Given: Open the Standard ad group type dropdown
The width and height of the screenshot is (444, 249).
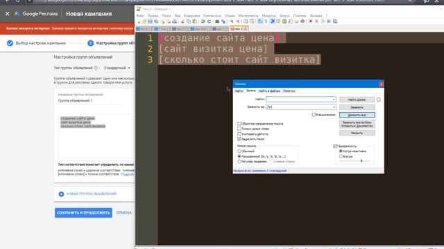Looking at the screenshot, I should pos(117,68).
